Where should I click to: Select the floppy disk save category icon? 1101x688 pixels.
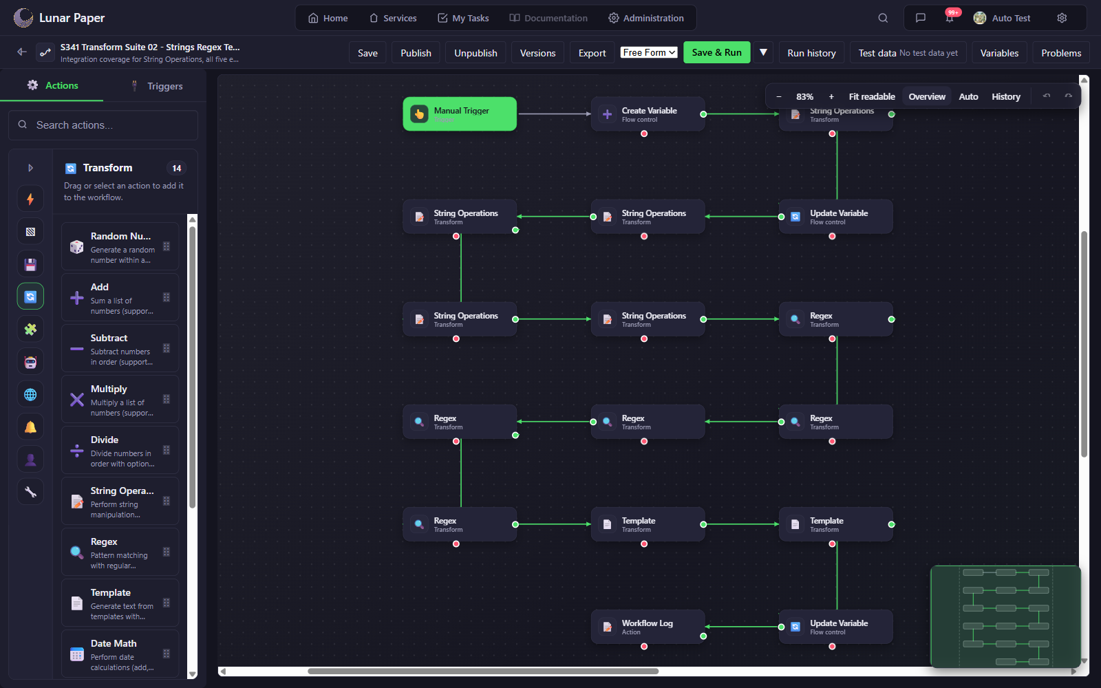[30, 264]
